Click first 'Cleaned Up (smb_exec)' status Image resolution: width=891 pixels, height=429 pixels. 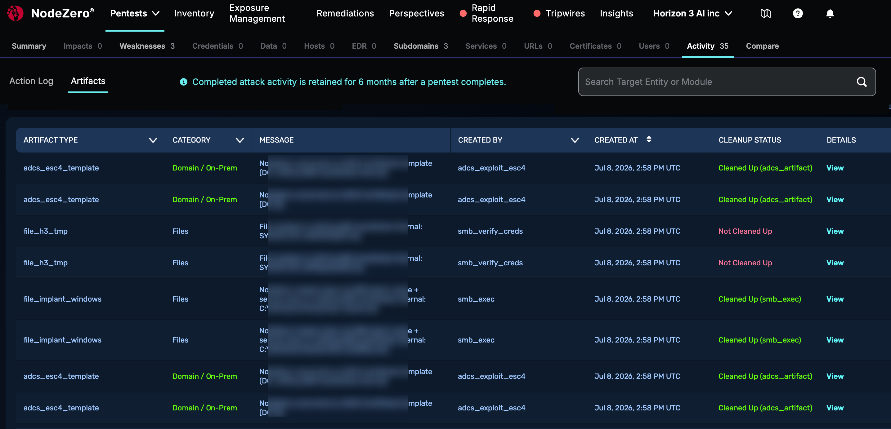click(x=759, y=299)
